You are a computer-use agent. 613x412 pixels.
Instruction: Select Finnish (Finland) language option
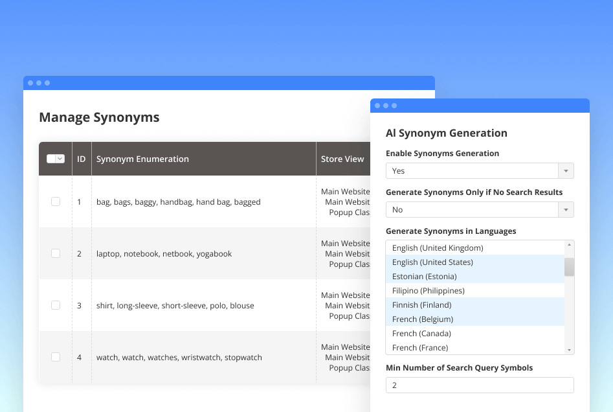[x=421, y=305]
